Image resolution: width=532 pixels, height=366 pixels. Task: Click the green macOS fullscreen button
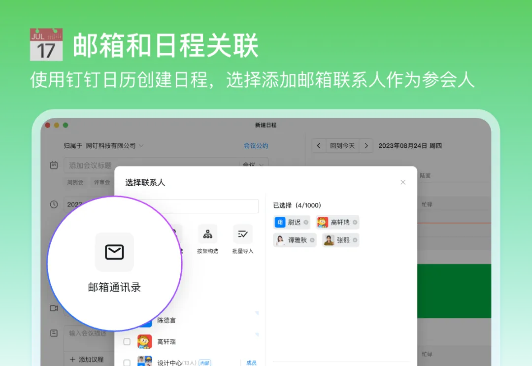point(66,125)
